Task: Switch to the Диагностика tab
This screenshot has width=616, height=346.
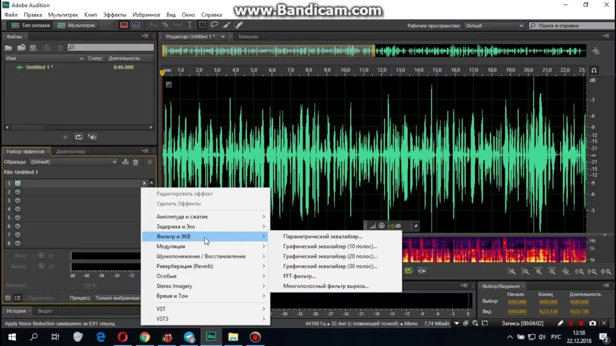Action: [71, 151]
